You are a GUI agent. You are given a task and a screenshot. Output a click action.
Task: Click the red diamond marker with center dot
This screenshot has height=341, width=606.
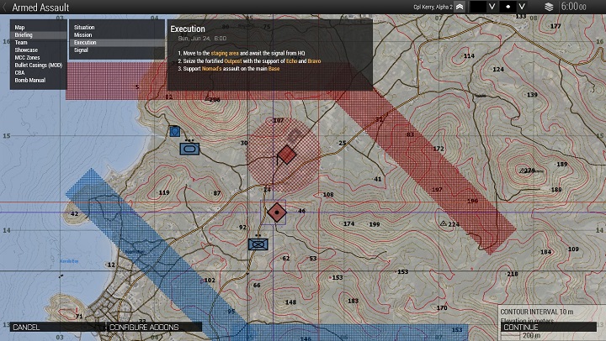(x=277, y=212)
